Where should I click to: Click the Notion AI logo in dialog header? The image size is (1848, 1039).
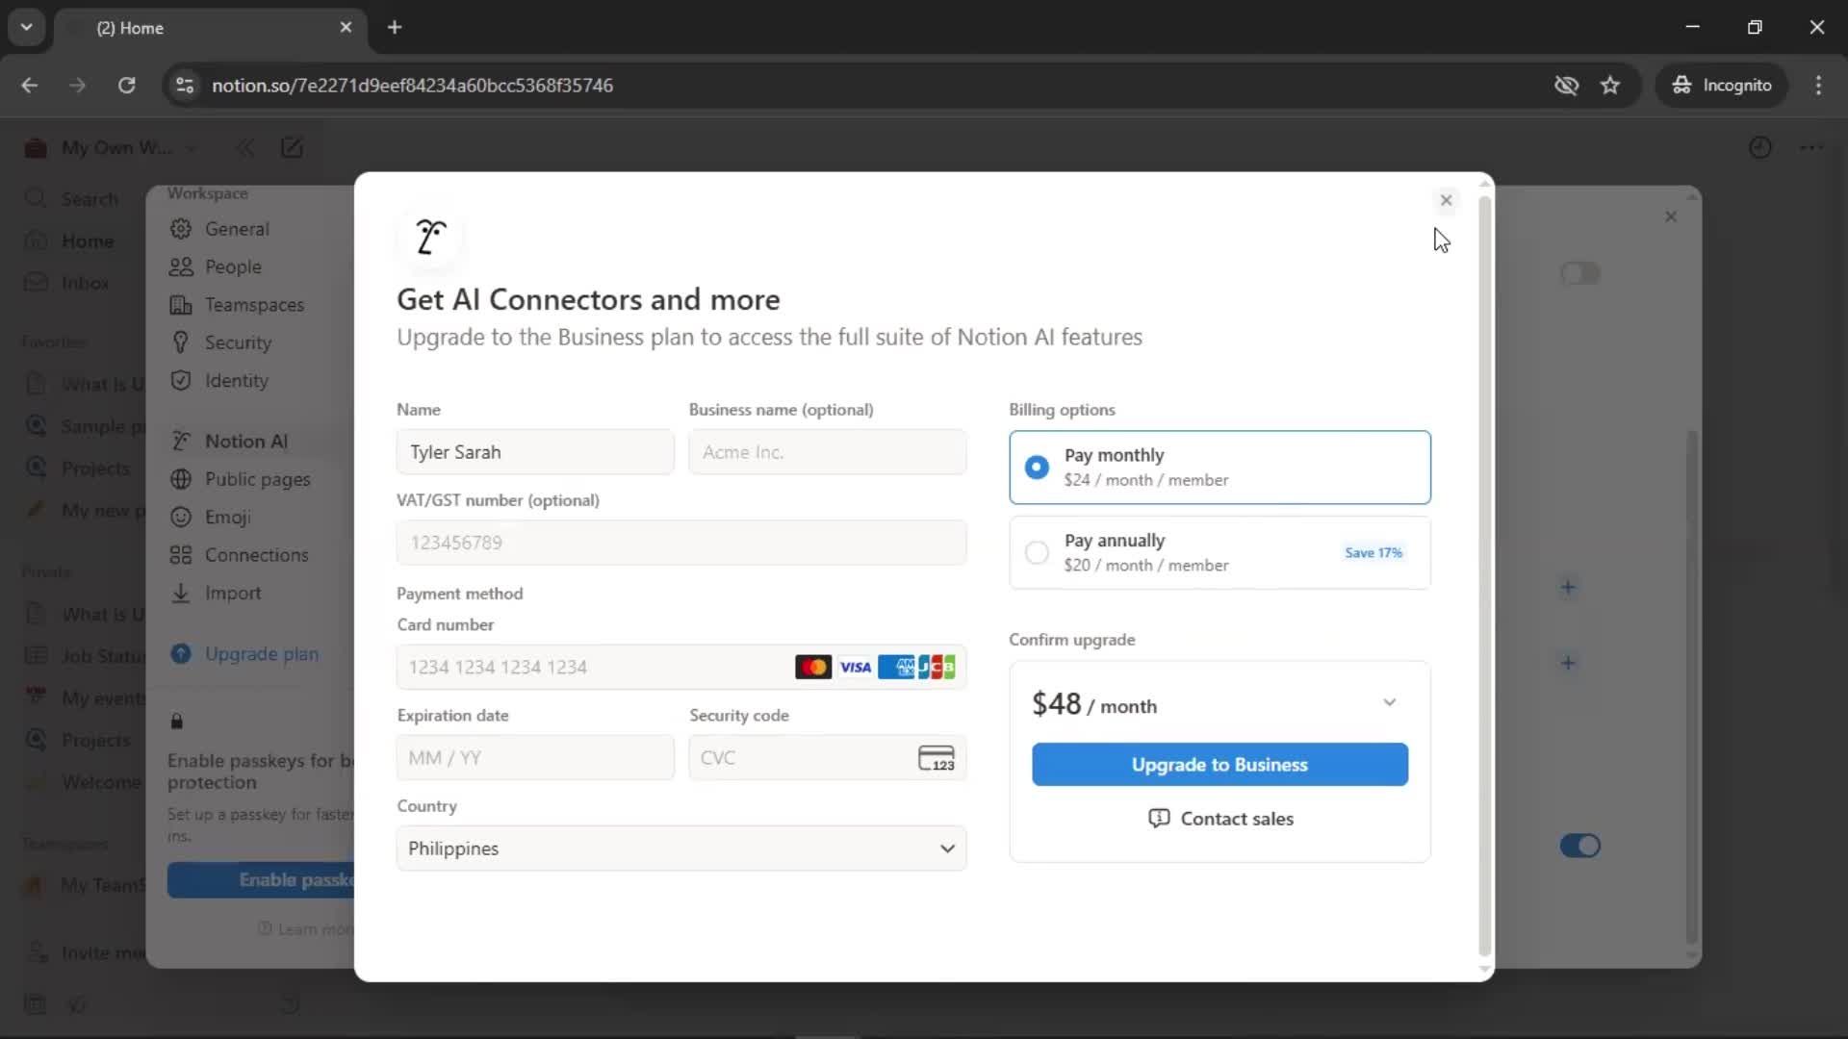[x=430, y=237]
